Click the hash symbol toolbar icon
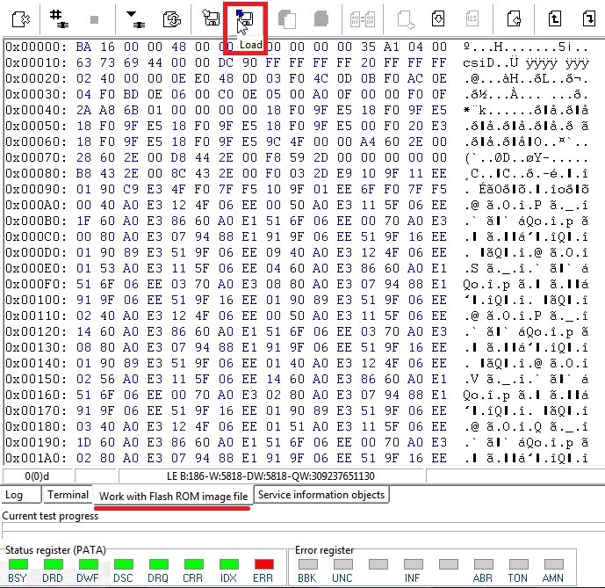The width and height of the screenshot is (605, 588). pyautogui.click(x=60, y=18)
